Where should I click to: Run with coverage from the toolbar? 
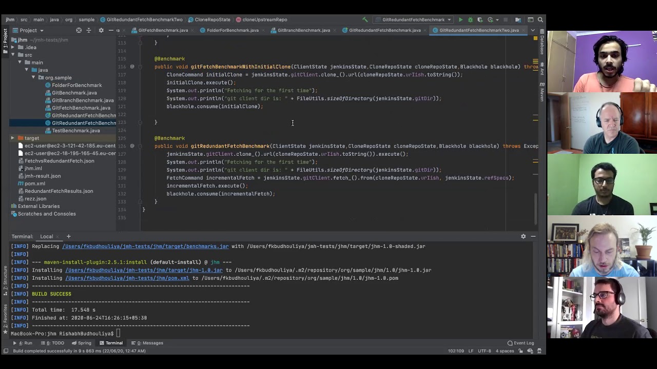[480, 19]
